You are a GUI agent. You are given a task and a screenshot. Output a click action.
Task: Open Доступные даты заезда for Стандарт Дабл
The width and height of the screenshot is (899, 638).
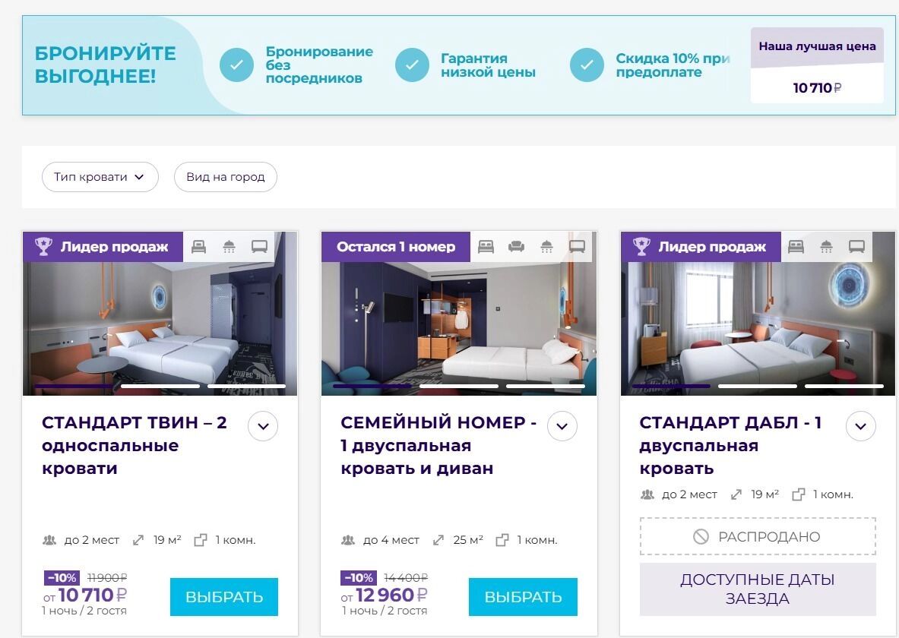click(x=758, y=589)
